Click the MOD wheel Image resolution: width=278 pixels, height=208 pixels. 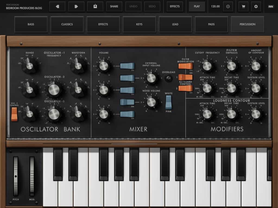32,176
